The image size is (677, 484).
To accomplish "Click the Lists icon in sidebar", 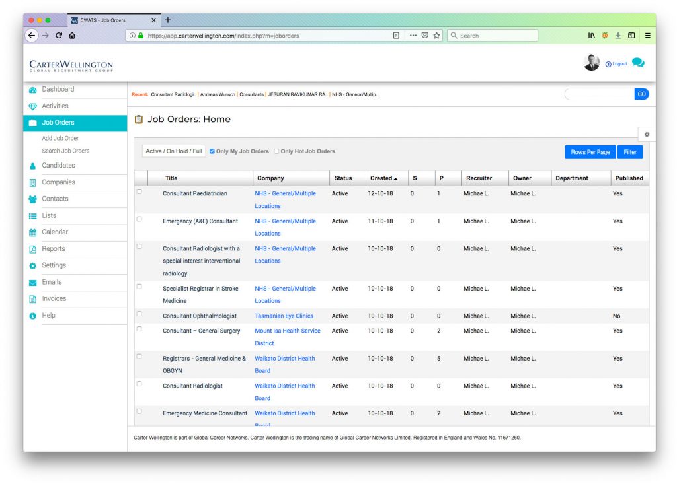I will pos(33,216).
